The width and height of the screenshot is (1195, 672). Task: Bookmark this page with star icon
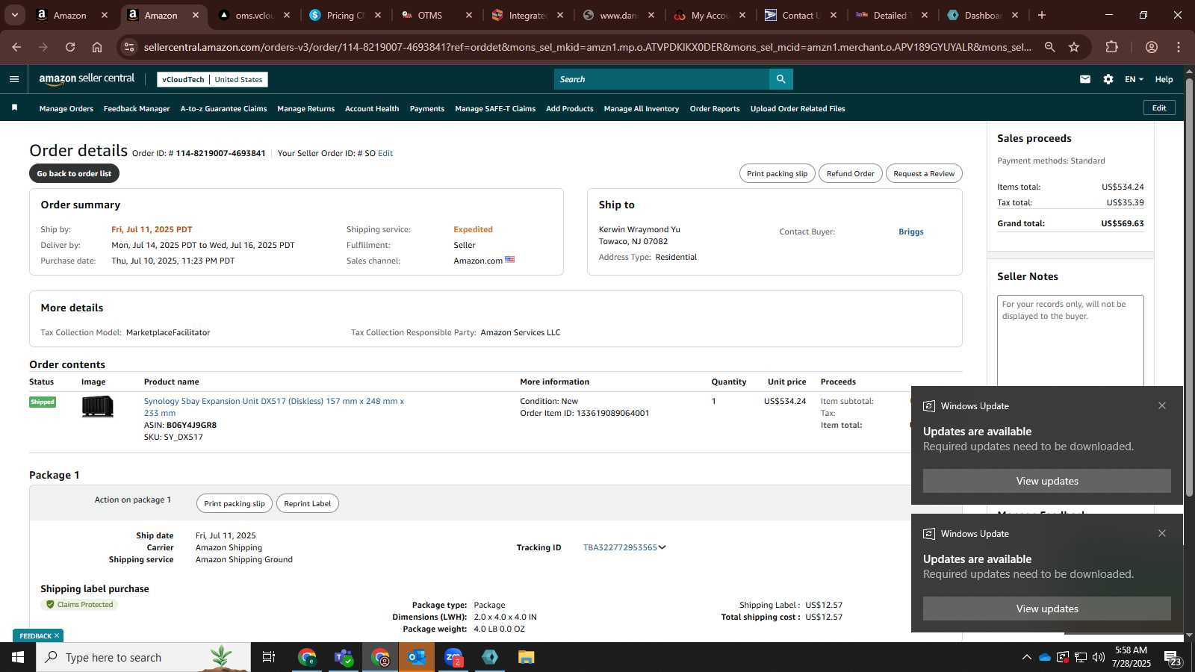point(1074,47)
